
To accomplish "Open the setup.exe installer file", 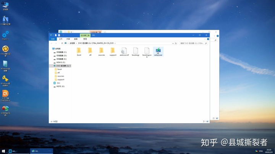I will click(158, 52).
